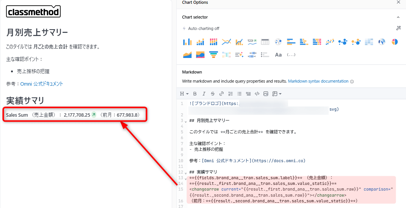Select the heatmap grid chart icon
The image size is (406, 208).
coord(369,42)
